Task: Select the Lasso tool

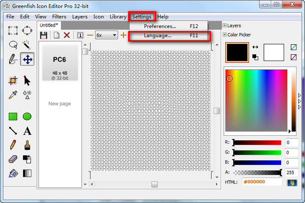Action: (x=13, y=45)
